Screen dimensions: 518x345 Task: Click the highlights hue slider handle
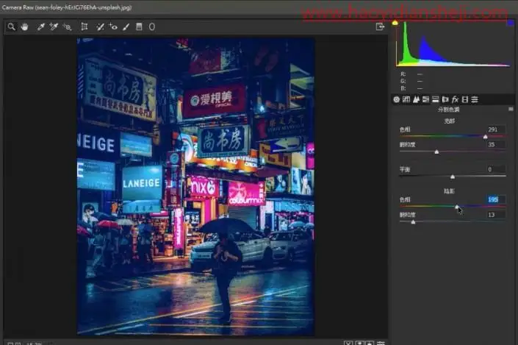(x=485, y=137)
